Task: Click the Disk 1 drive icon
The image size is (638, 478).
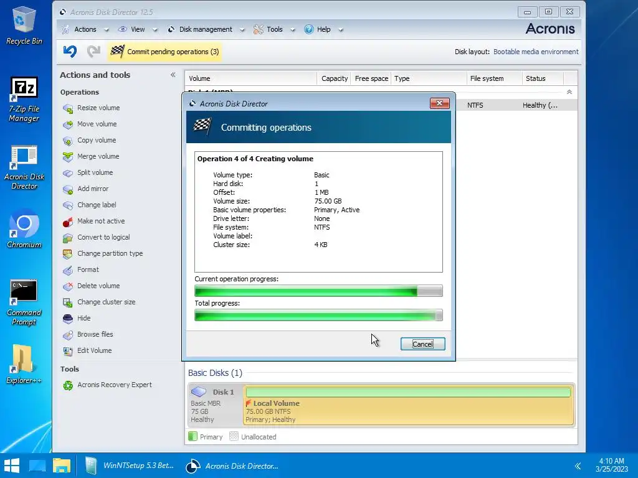Action: pos(199,391)
